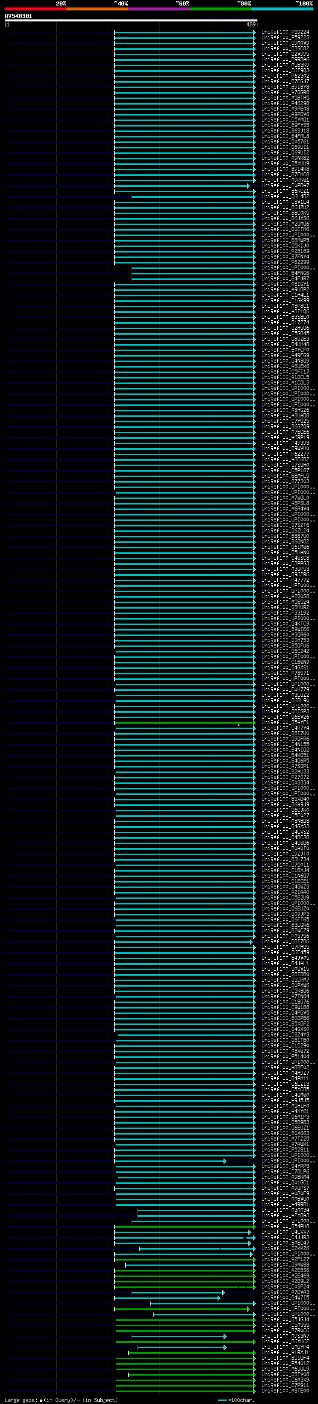318x1404 pixels.
Task: Click the purple ~60% identity legend segment
Action: point(159,9)
